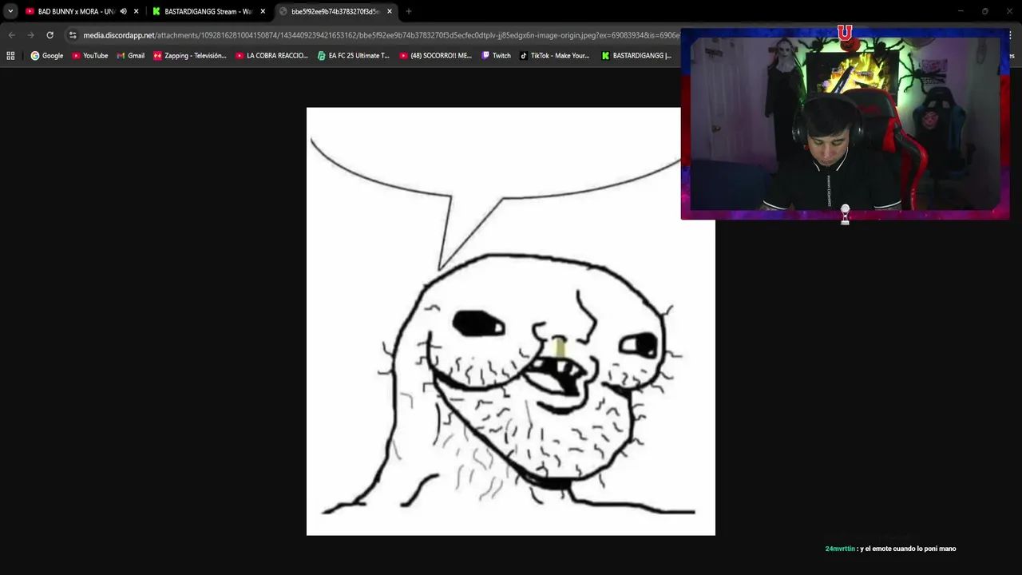Open the Zapping - Televisión bookmark
1022x575 pixels.
point(190,56)
